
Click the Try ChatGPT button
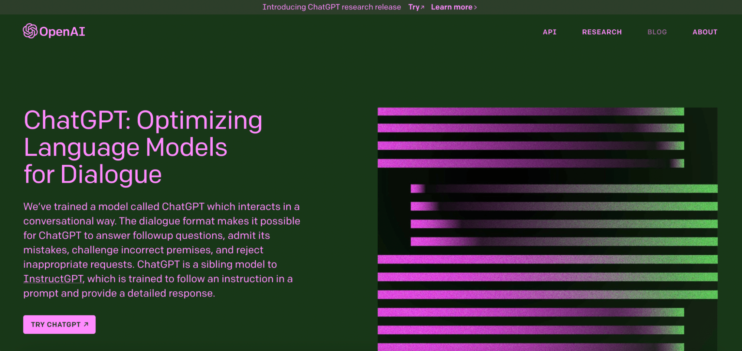pyautogui.click(x=59, y=324)
